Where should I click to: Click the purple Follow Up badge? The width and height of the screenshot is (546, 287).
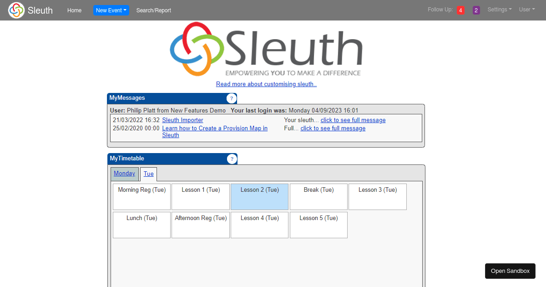[x=476, y=10]
